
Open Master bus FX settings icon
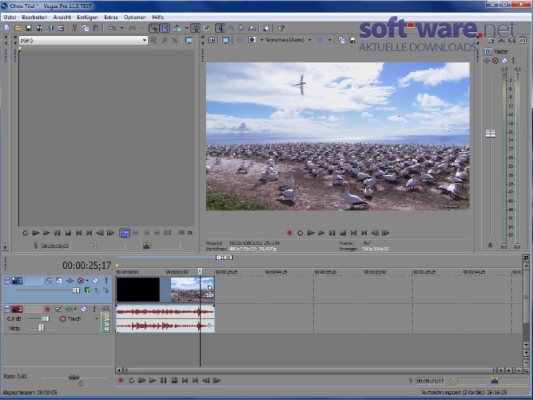[x=487, y=61]
